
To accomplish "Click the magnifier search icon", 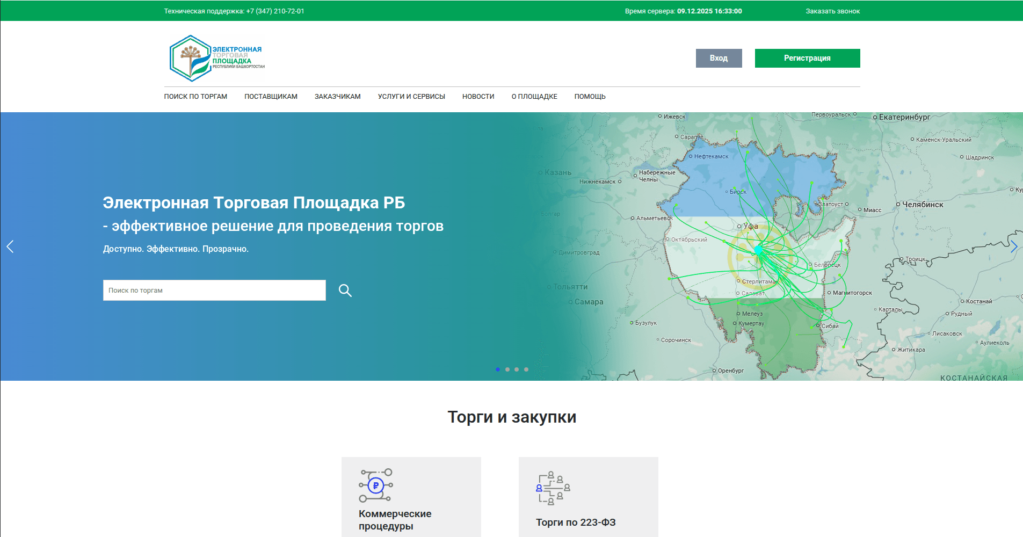I will pyautogui.click(x=345, y=291).
